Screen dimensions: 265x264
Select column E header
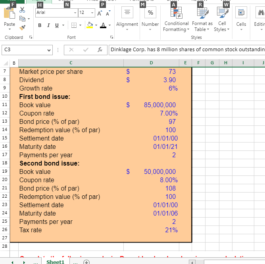(185, 63)
